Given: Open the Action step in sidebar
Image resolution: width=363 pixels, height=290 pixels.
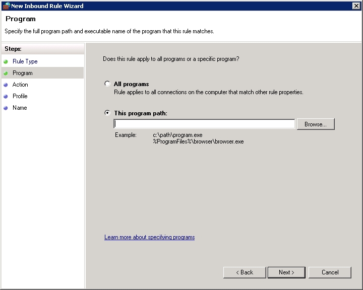Looking at the screenshot, I should coord(20,85).
